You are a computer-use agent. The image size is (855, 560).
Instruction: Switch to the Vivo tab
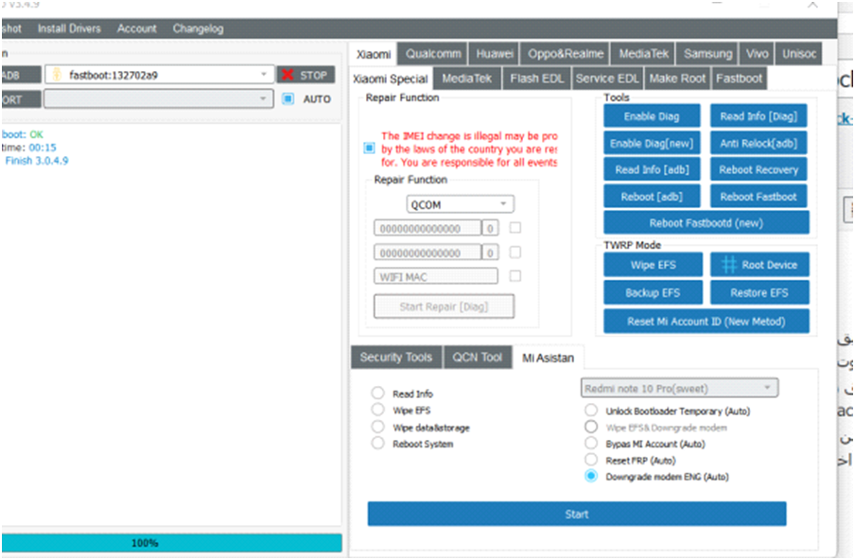(x=757, y=53)
